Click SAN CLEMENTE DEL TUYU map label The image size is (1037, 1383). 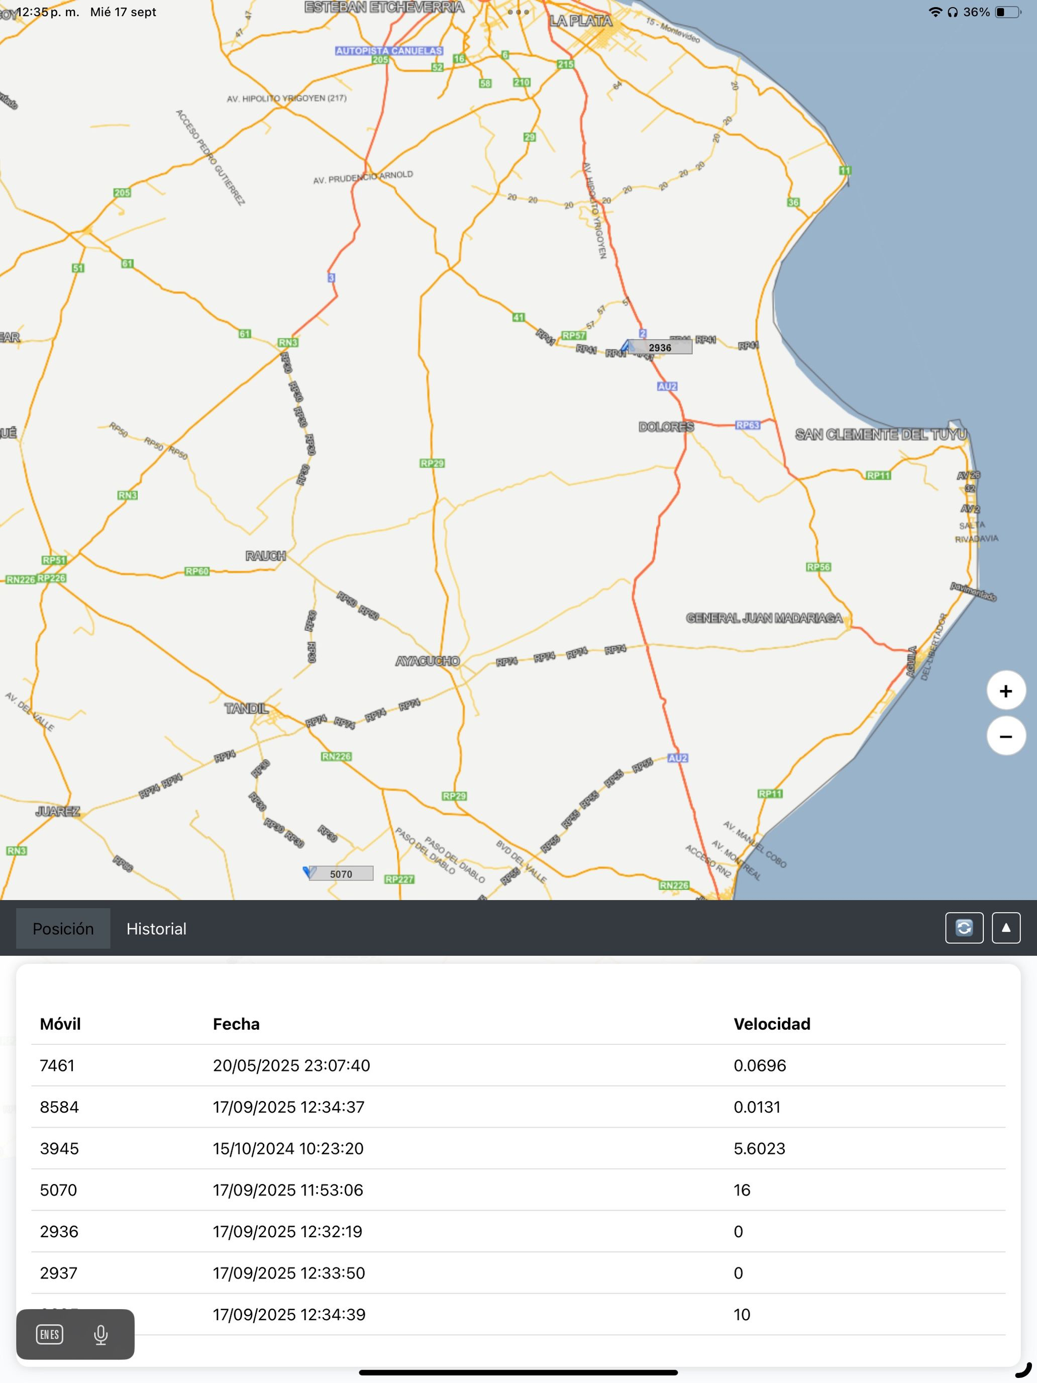(x=881, y=435)
